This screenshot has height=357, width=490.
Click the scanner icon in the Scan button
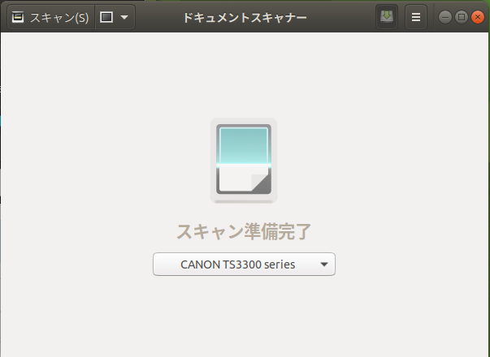click(x=18, y=17)
